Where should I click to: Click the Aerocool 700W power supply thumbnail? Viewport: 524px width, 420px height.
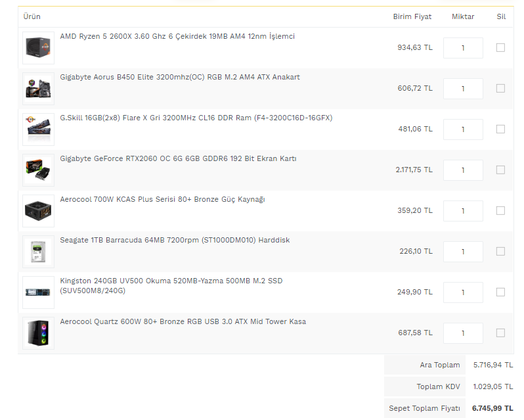[38, 210]
